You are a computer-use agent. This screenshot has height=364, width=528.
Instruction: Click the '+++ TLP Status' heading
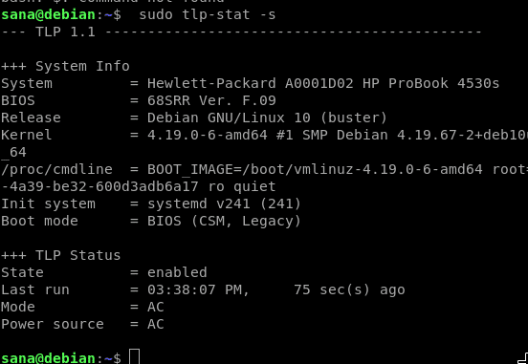61,255
